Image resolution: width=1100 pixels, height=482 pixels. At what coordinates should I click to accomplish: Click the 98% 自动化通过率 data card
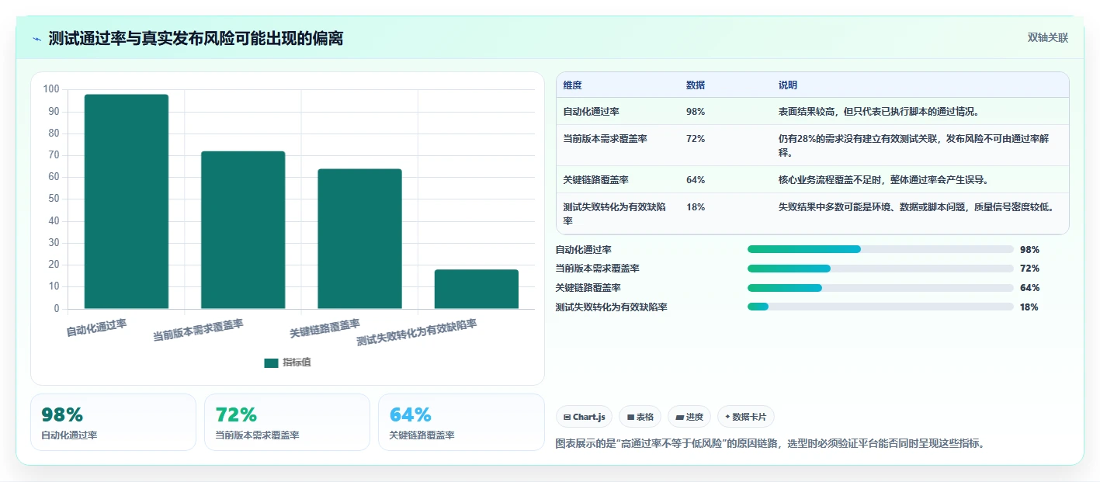(x=113, y=422)
